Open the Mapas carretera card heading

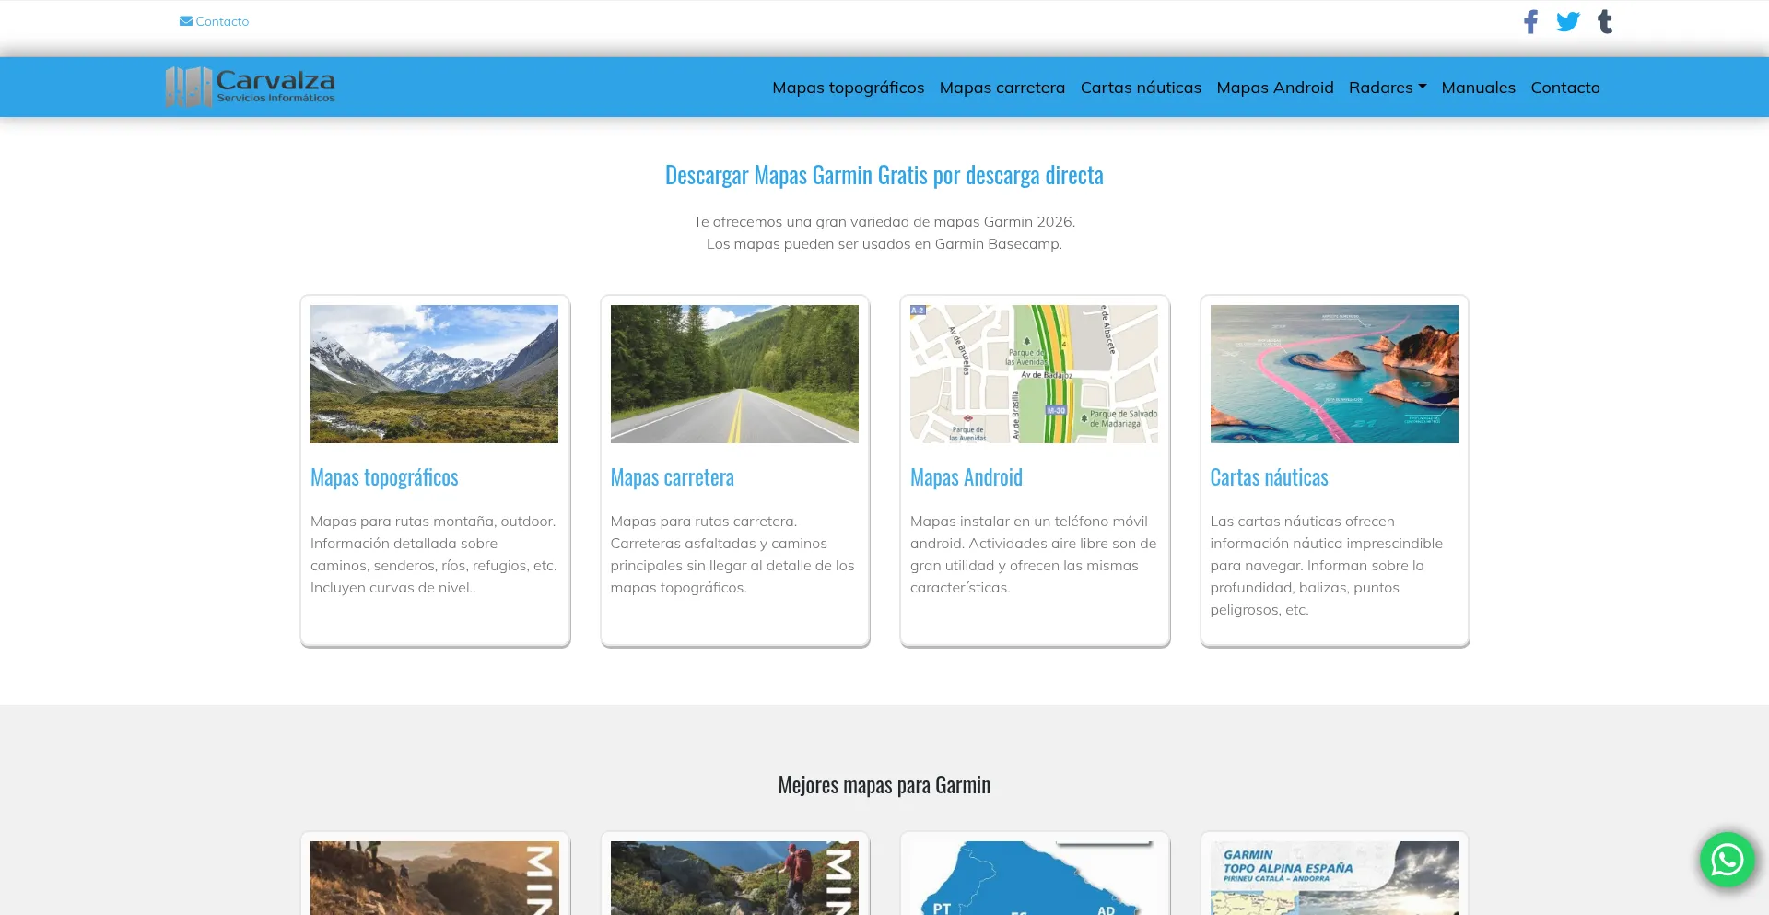pos(673,477)
